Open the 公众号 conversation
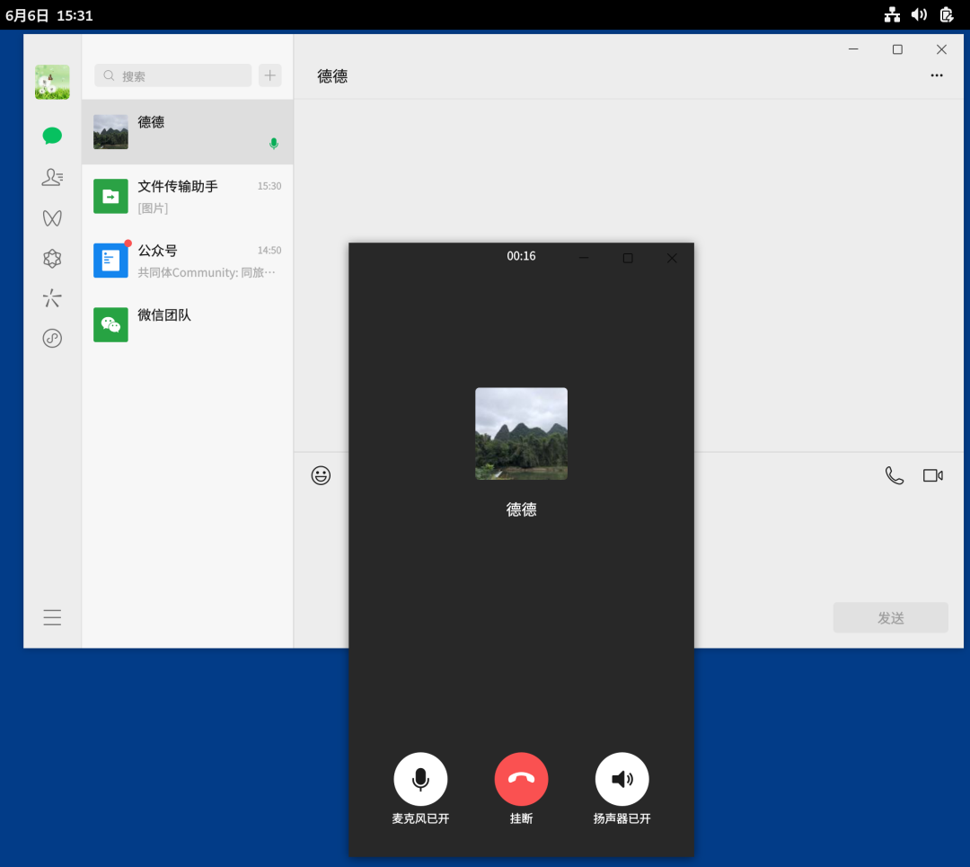 (188, 261)
